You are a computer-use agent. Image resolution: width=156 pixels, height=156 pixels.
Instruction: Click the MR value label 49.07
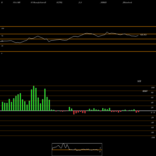coord(145,91)
